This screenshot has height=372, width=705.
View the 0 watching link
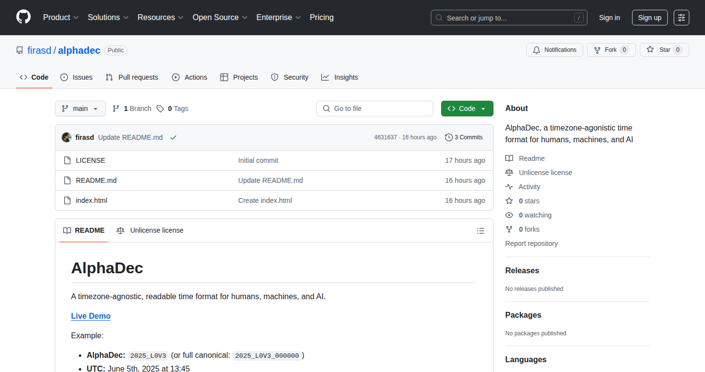point(528,215)
